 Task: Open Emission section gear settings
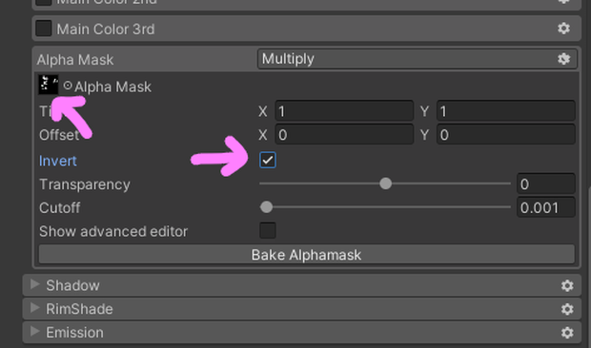(567, 333)
